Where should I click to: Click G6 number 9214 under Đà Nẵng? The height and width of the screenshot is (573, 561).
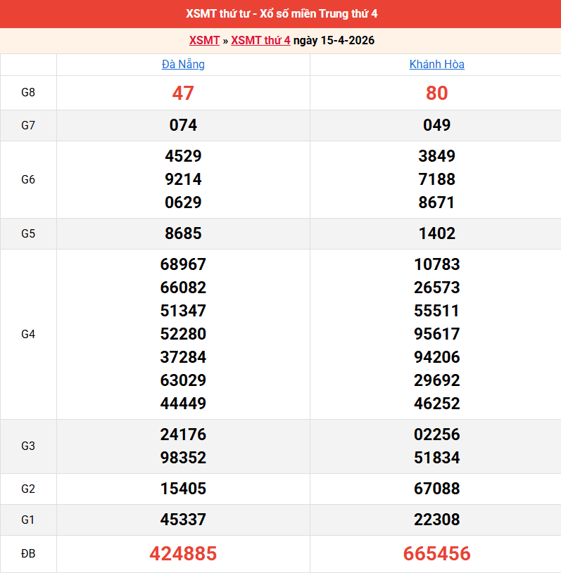[x=183, y=179]
